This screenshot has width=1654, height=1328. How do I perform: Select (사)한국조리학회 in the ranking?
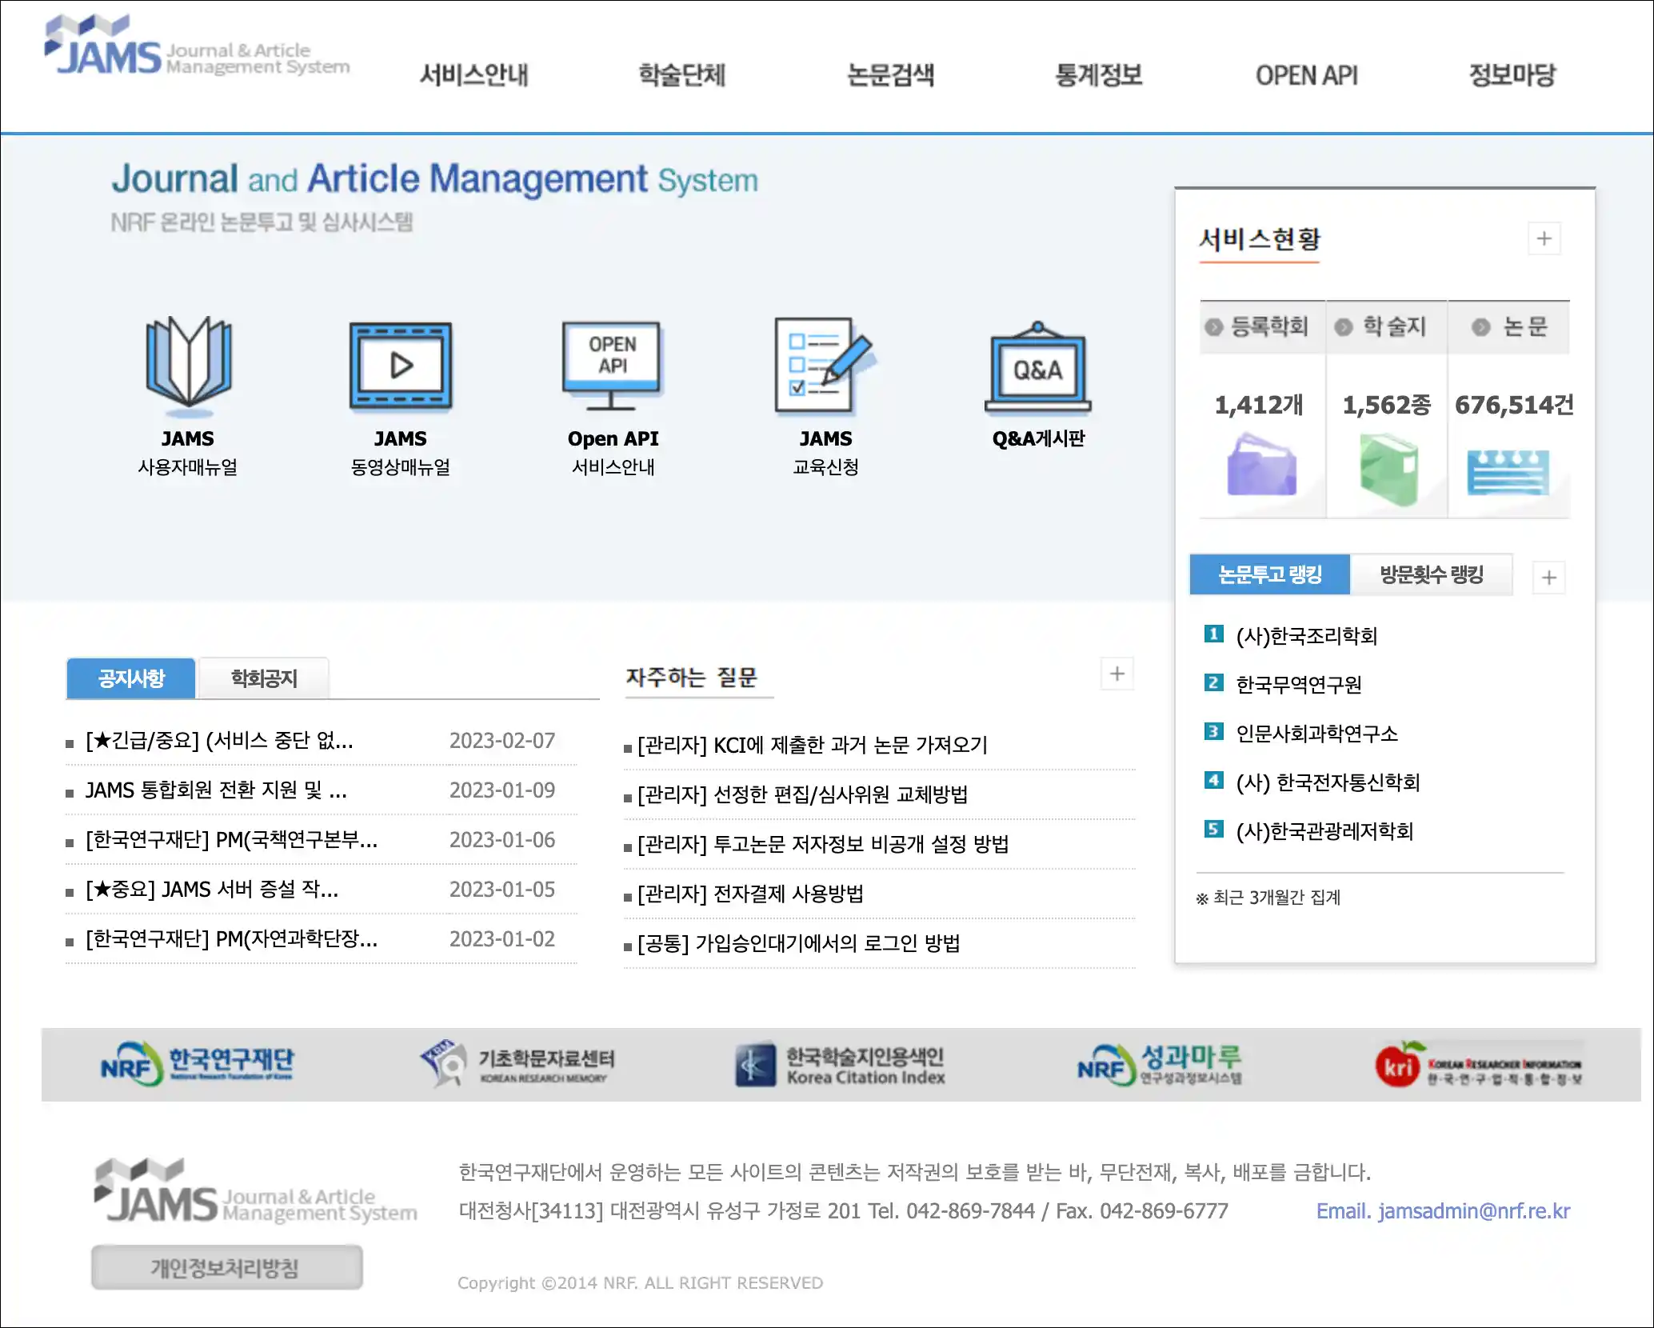click(1306, 637)
